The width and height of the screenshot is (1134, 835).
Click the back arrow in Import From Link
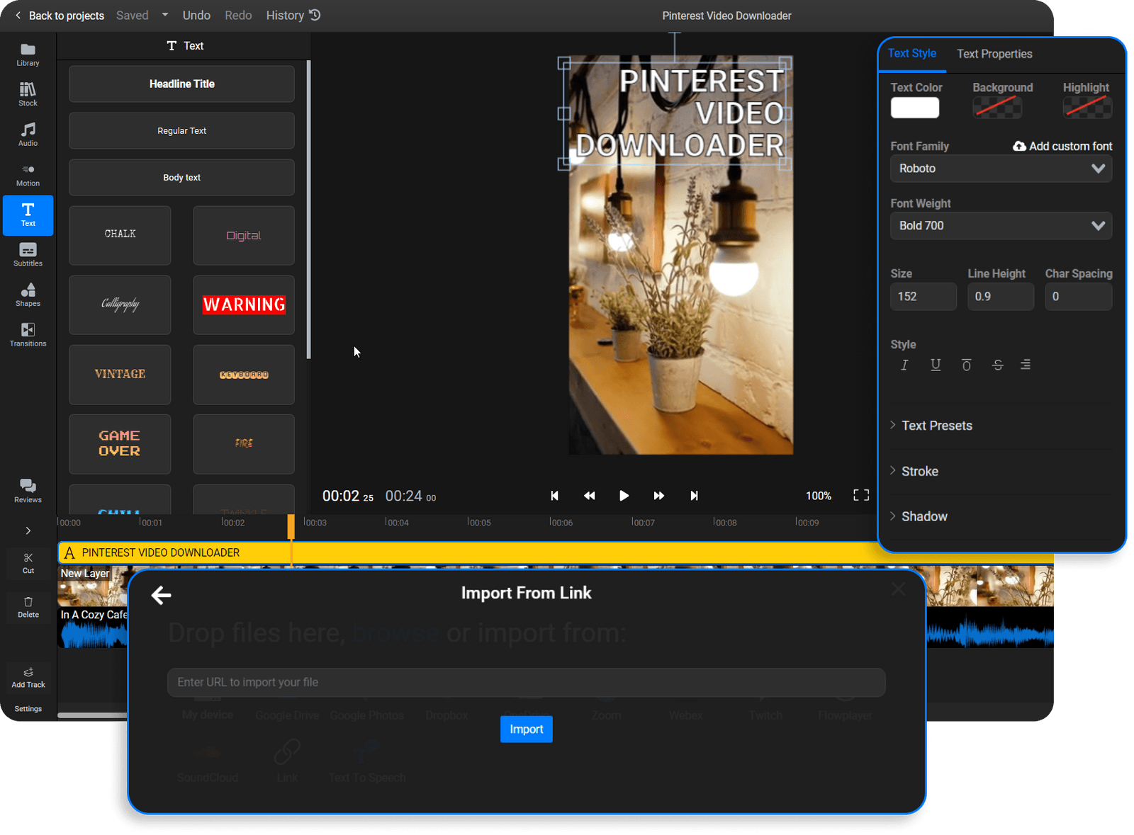coord(162,595)
